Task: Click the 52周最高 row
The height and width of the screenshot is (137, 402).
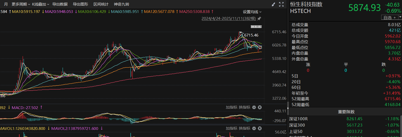Action: (x=346, y=99)
